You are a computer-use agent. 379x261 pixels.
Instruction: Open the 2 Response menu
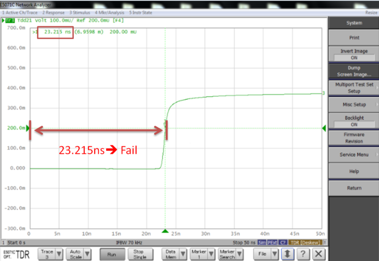(54, 12)
